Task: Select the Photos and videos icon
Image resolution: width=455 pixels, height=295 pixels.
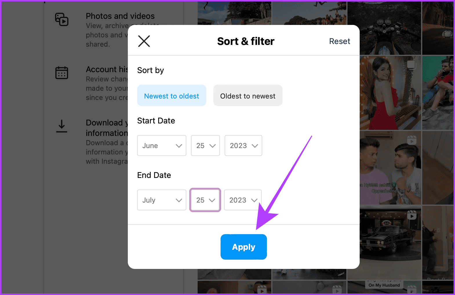Action: 61,19
